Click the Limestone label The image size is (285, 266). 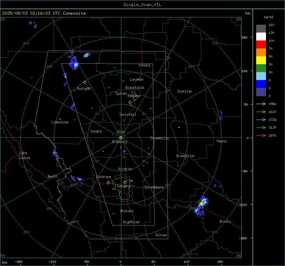(60, 122)
